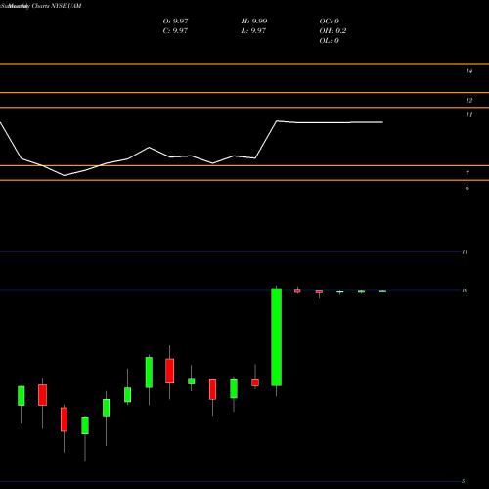
Task: Click the 'Charts NYSE UAM' title text
Action: pyautogui.click(x=56, y=6)
